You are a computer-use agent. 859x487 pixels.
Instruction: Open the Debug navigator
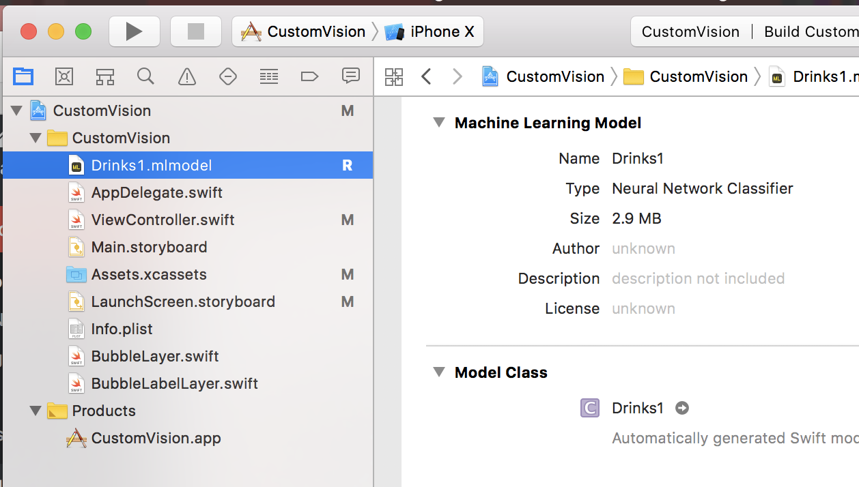coord(269,76)
